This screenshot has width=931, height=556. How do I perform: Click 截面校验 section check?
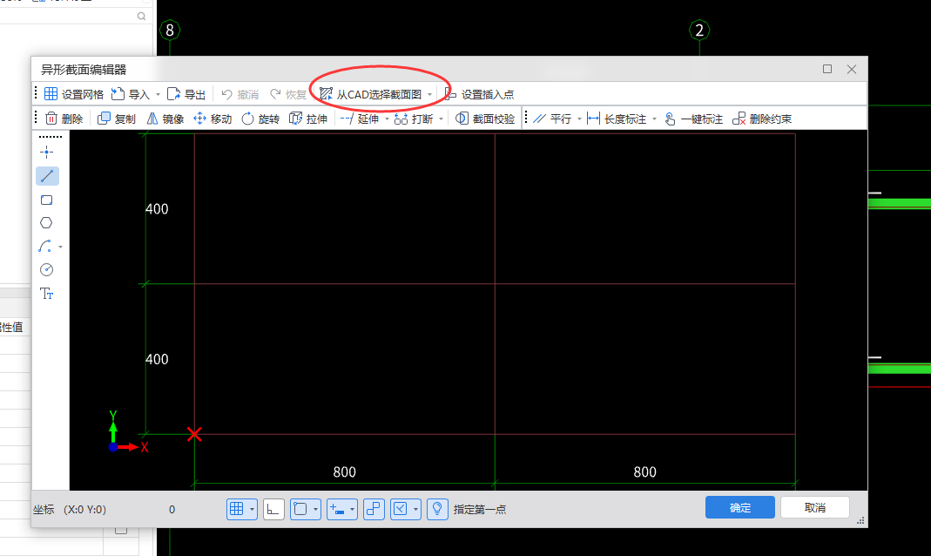[485, 119]
